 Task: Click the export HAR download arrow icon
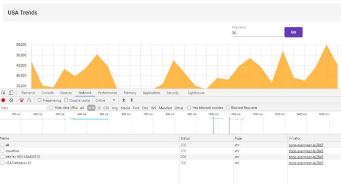[132, 100]
